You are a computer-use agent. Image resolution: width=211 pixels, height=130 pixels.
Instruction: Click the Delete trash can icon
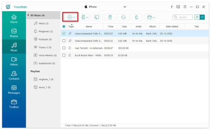coord(110,17)
